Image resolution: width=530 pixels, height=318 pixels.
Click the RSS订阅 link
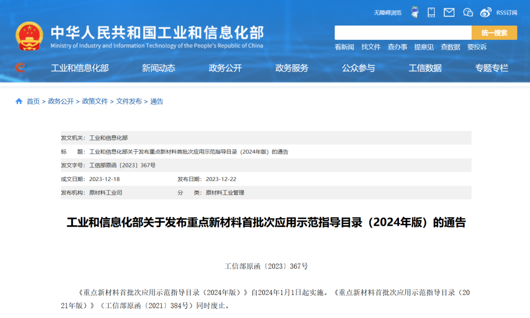pyautogui.click(x=506, y=13)
